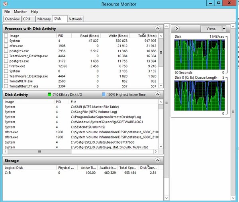Viewport: 239px width, 202px height.
Task: Open the File menu
Action: pyautogui.click(x=7, y=12)
